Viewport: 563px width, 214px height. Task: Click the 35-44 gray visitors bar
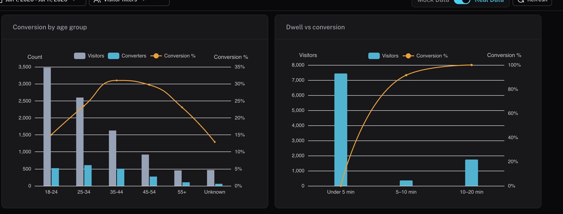[113, 158]
